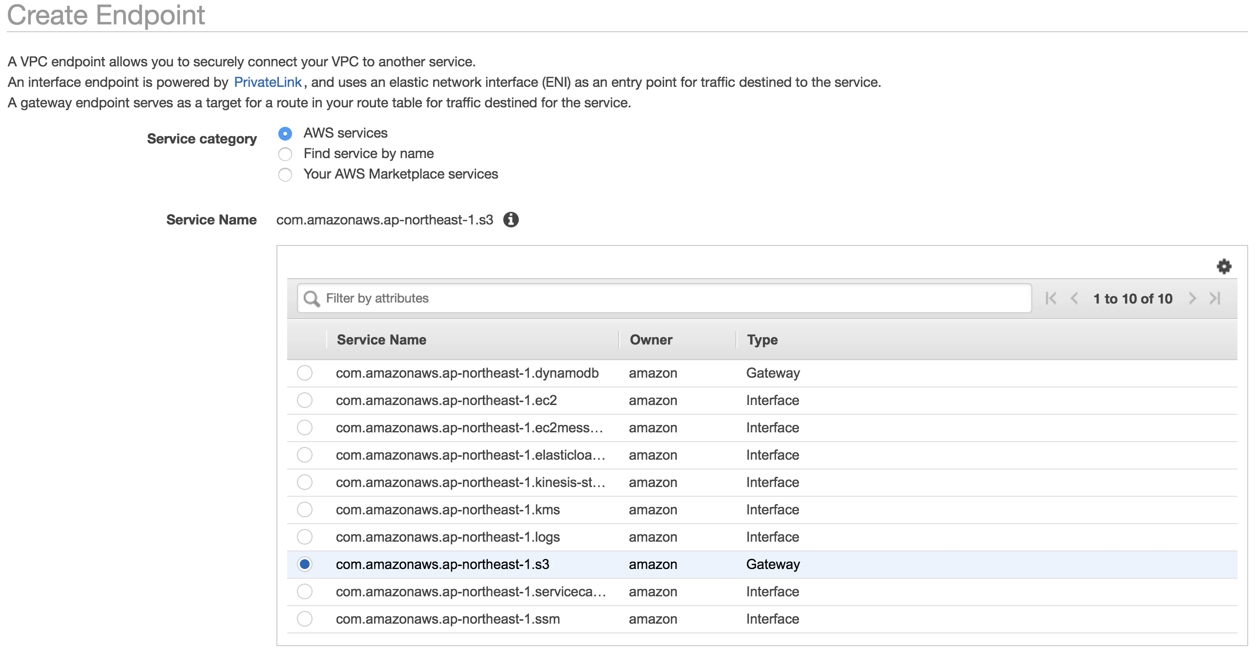Select Find service by name option
Image resolution: width=1256 pixels, height=650 pixels.
click(285, 154)
